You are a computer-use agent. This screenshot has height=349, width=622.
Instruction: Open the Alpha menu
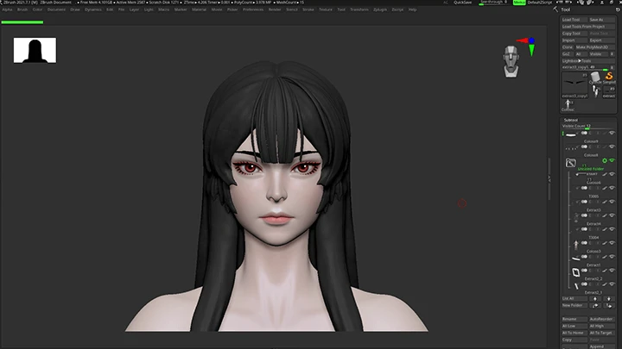pos(7,9)
